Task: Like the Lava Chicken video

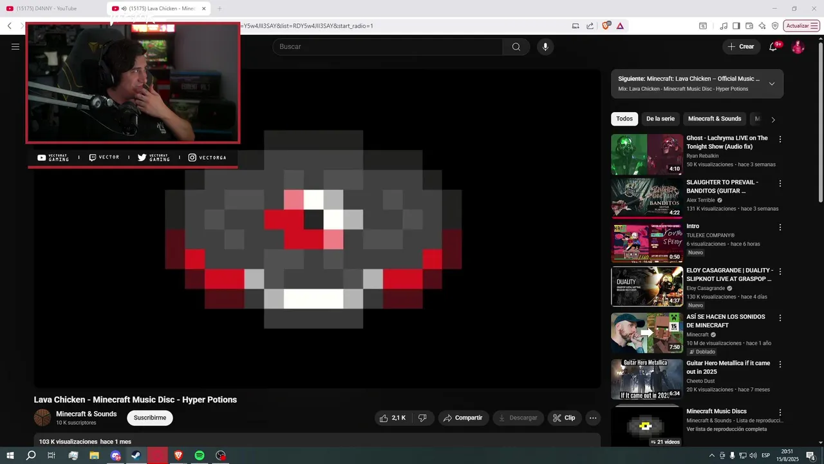Action: coord(393,418)
